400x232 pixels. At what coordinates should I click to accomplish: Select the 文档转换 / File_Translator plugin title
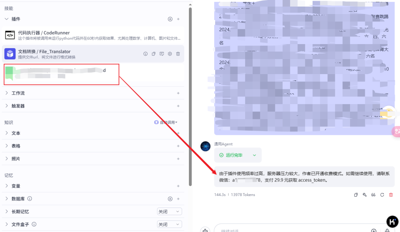pos(44,52)
